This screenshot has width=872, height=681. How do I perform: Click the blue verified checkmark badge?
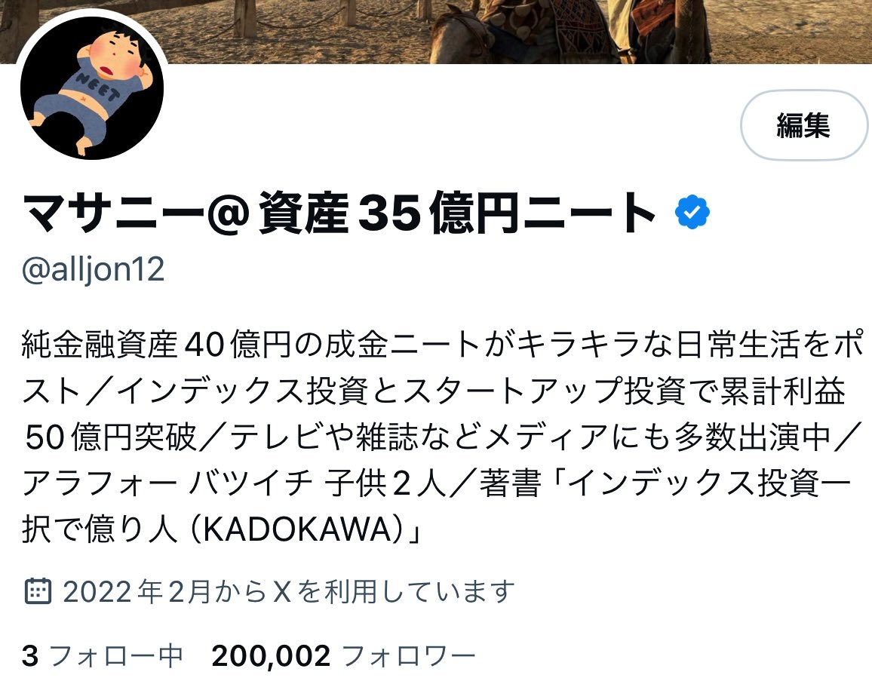(692, 212)
